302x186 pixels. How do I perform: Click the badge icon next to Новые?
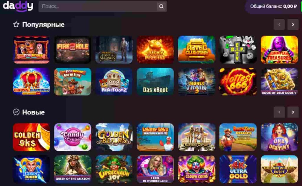click(16, 112)
